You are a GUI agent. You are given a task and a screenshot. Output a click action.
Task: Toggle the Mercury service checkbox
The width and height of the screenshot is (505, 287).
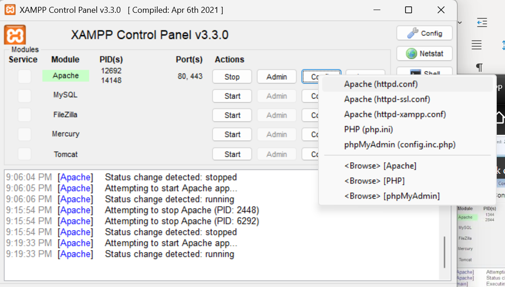(24, 134)
